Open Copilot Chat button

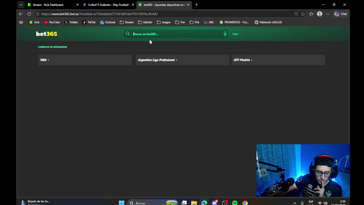(340, 14)
